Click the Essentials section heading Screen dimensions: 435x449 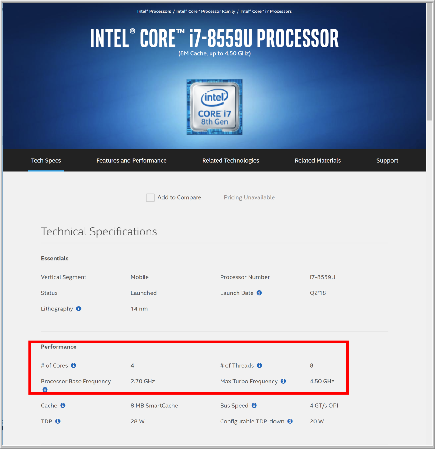(x=55, y=258)
